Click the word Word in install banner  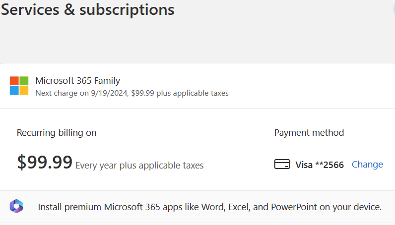211,207
